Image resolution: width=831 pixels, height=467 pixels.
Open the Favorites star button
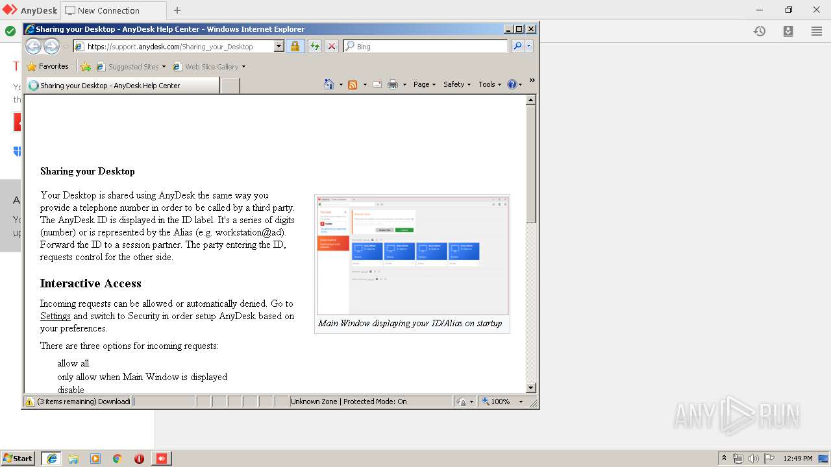pyautogui.click(x=47, y=66)
